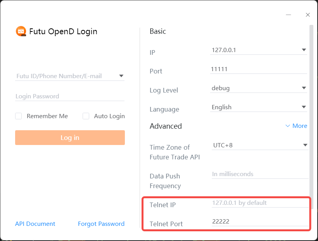Screen dimensions: 318x241
Task: Click the Telnet Port field
Action: [x=260, y=222]
